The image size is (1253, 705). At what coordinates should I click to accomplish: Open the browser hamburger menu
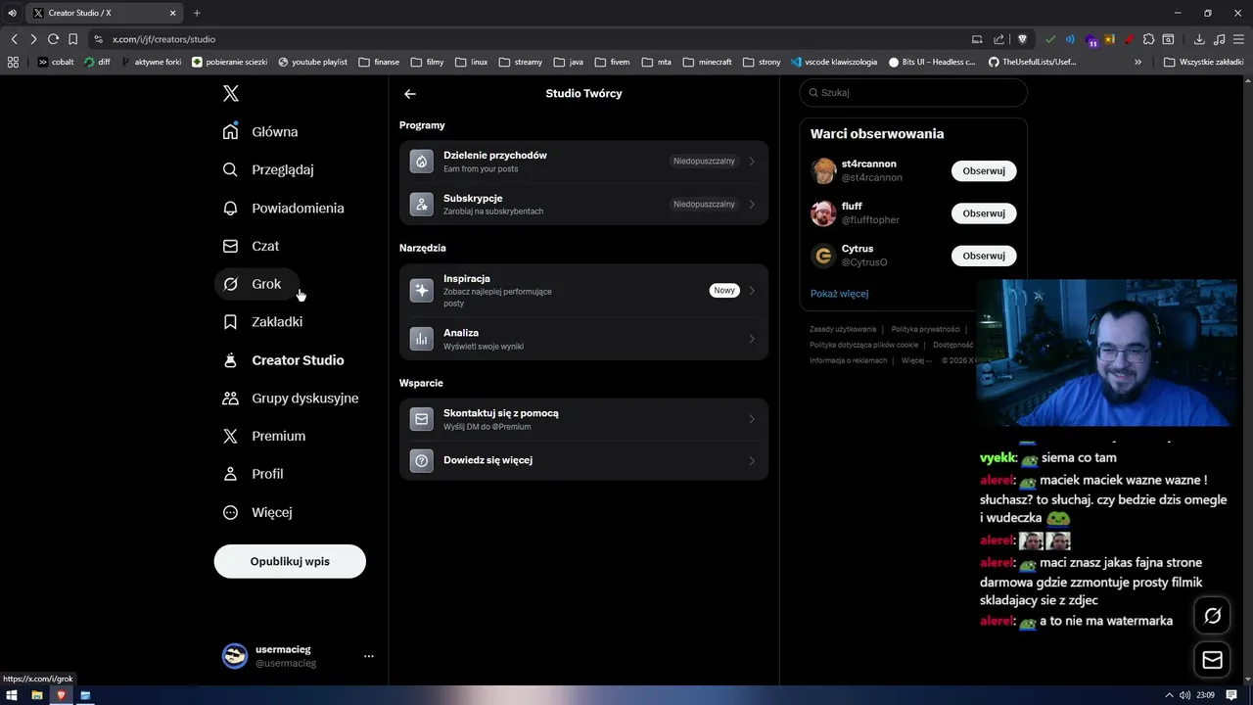(x=1238, y=39)
